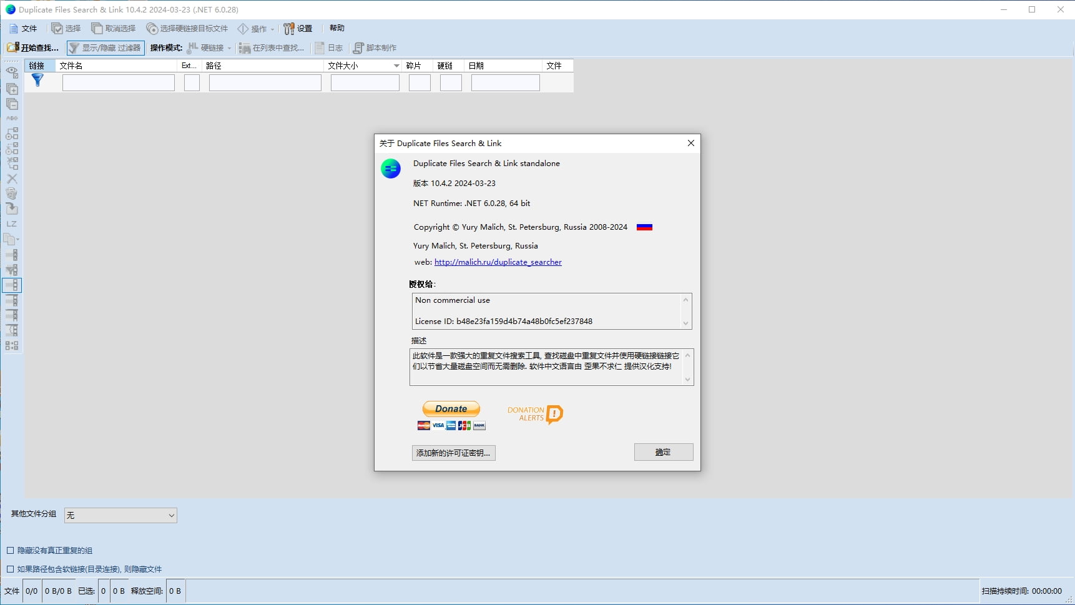The height and width of the screenshot is (605, 1075).
Task: Click the 取消选择 deselect toolbar item
Action: (114, 28)
